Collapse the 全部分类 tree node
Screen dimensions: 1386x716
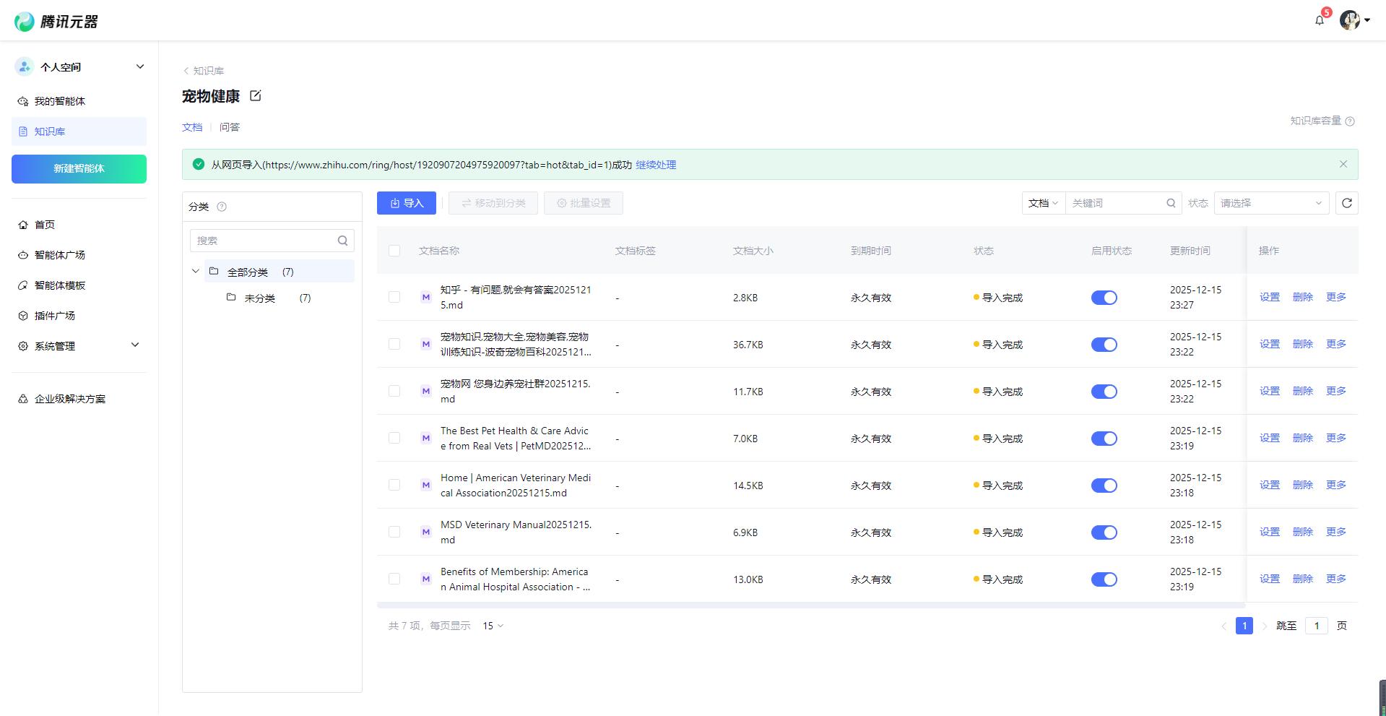click(x=195, y=272)
